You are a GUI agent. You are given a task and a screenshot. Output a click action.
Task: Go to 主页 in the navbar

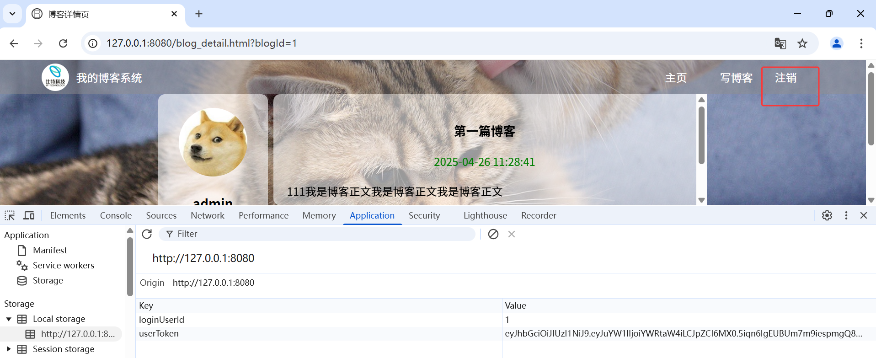click(x=676, y=78)
